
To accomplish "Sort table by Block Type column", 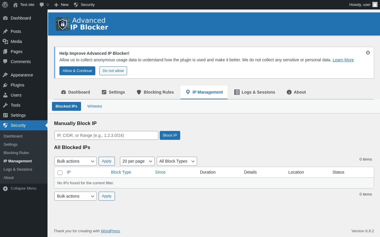I will click(121, 172).
